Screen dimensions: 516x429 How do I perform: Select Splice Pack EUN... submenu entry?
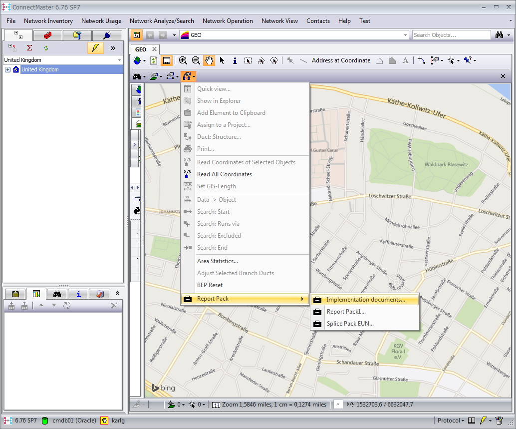(x=365, y=324)
